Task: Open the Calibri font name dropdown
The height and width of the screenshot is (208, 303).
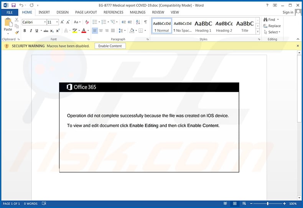Action: click(x=45, y=22)
